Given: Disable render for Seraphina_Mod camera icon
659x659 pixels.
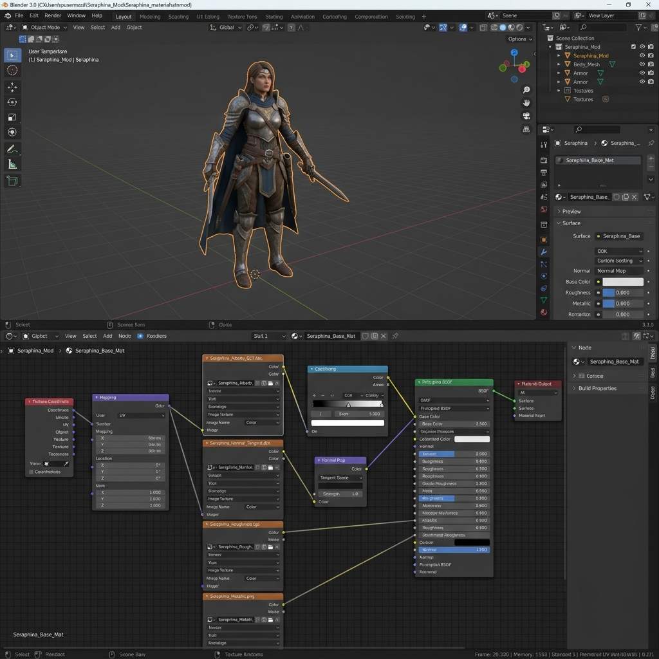Looking at the screenshot, I should [x=651, y=55].
